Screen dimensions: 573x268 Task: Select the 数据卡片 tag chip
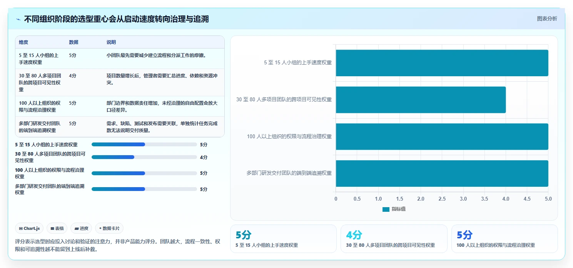(x=109, y=228)
